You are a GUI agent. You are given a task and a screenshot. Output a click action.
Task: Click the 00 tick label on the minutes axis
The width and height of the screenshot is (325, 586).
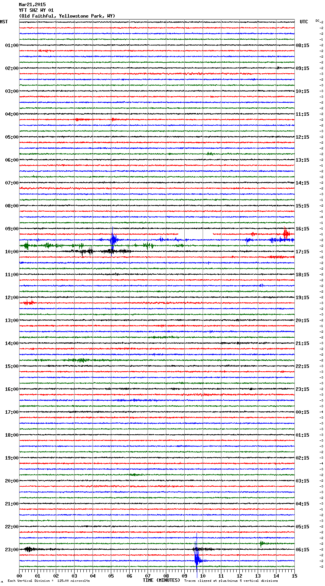tap(19, 576)
